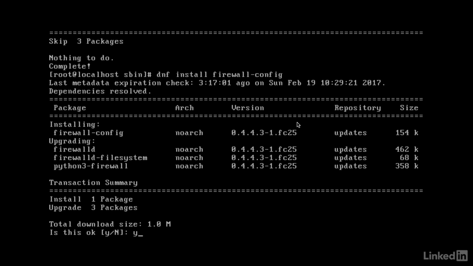
Task: Click the 'Package' column header
Action: (x=70, y=108)
